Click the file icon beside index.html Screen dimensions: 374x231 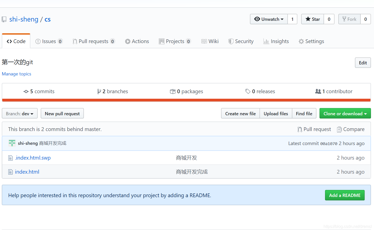10,172
